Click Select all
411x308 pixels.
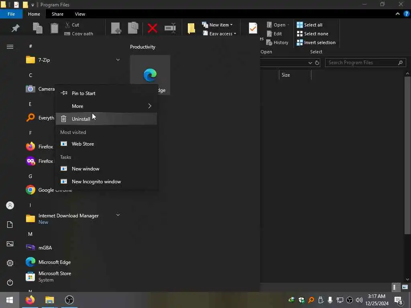(309, 25)
